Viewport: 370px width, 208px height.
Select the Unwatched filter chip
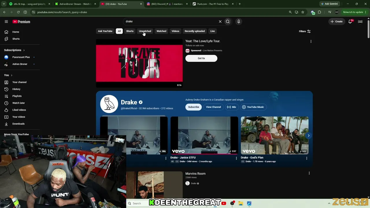[x=145, y=31]
